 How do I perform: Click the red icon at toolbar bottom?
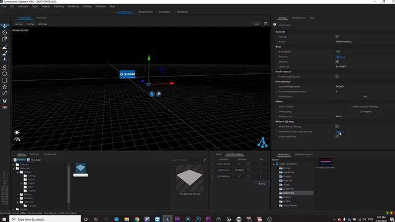pos(4,107)
